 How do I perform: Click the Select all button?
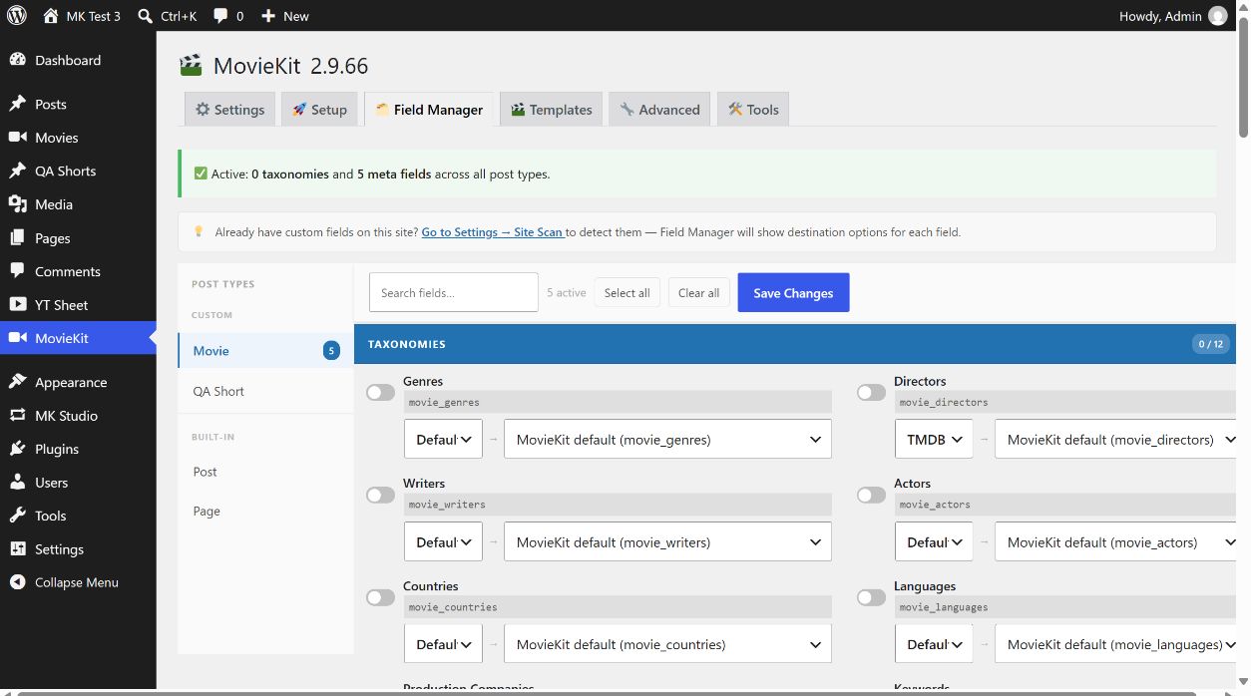(627, 293)
